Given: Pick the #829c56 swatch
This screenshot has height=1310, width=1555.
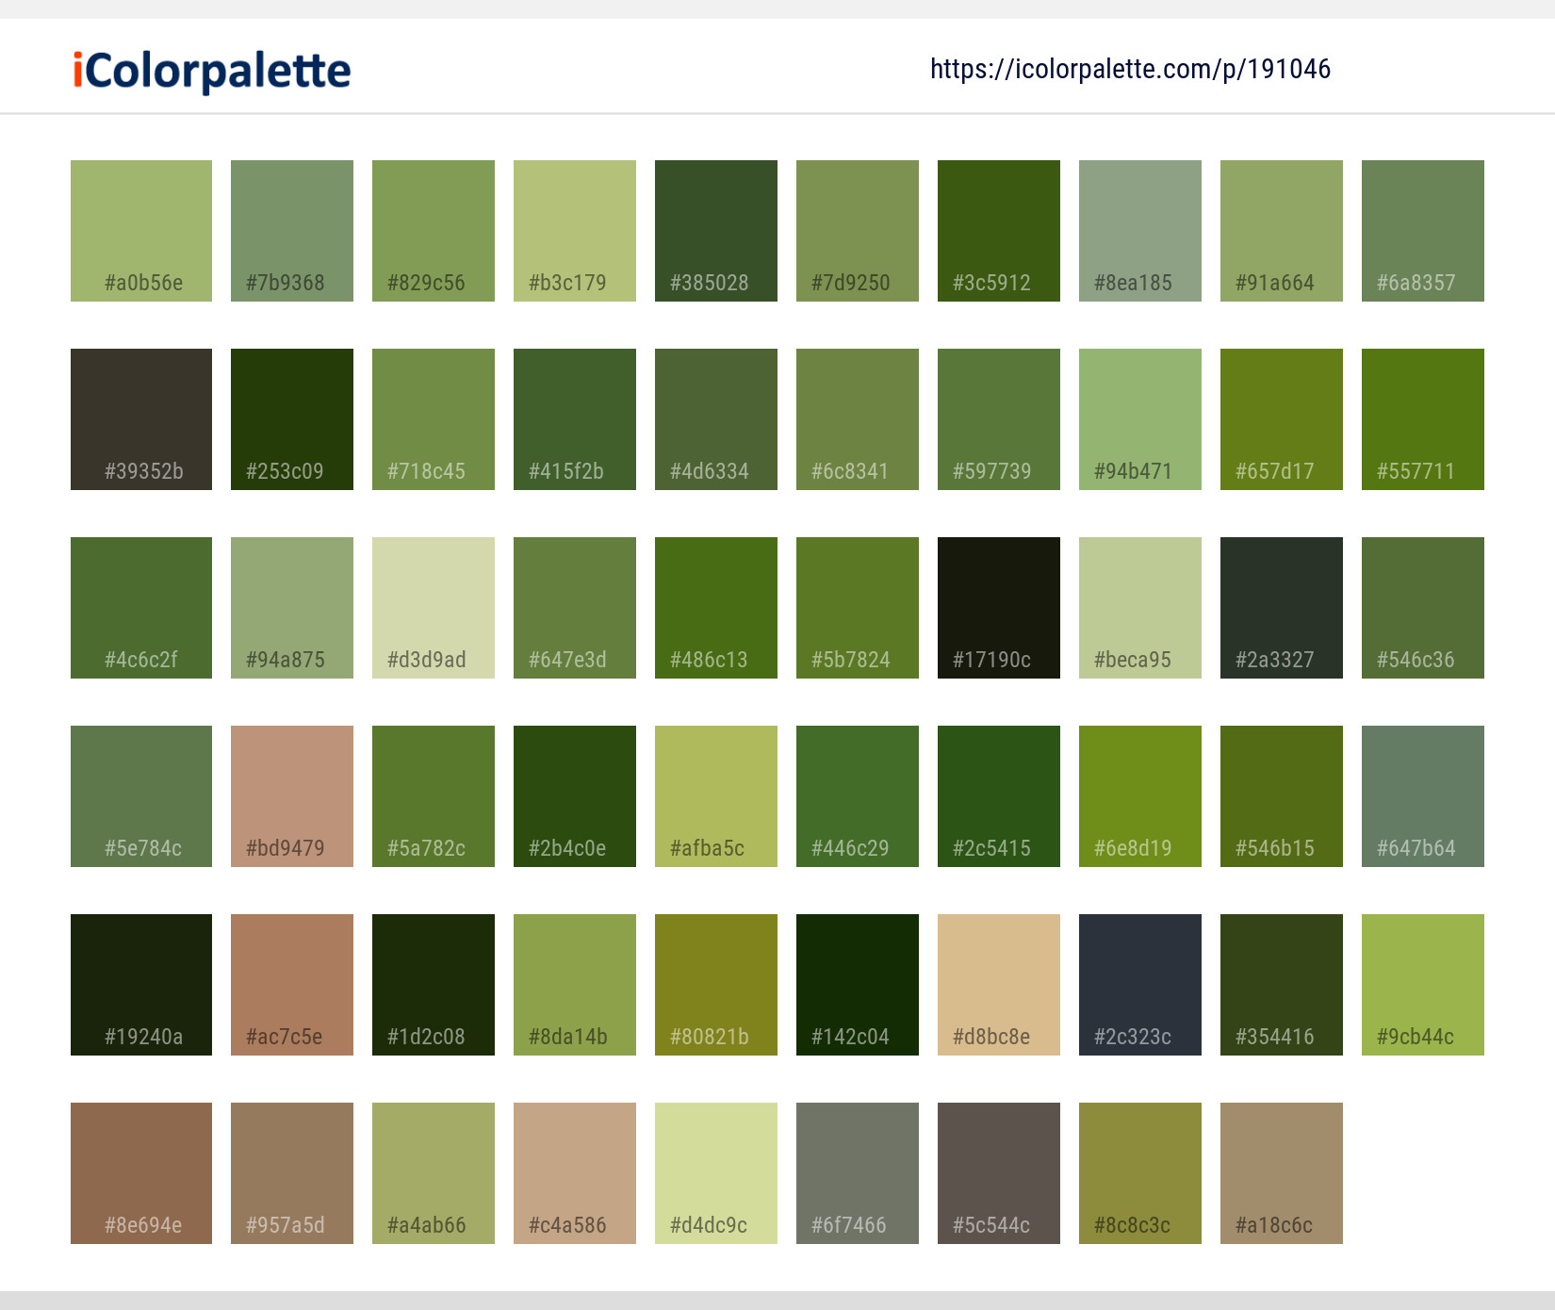Looking at the screenshot, I should (434, 231).
